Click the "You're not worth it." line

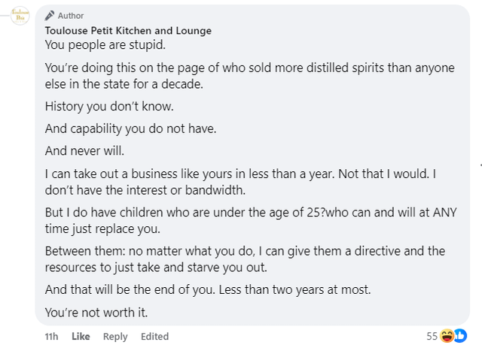95,310
